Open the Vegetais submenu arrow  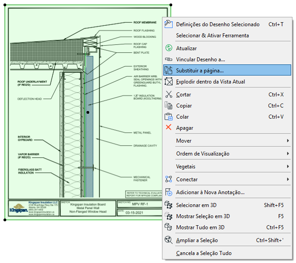click(x=288, y=167)
